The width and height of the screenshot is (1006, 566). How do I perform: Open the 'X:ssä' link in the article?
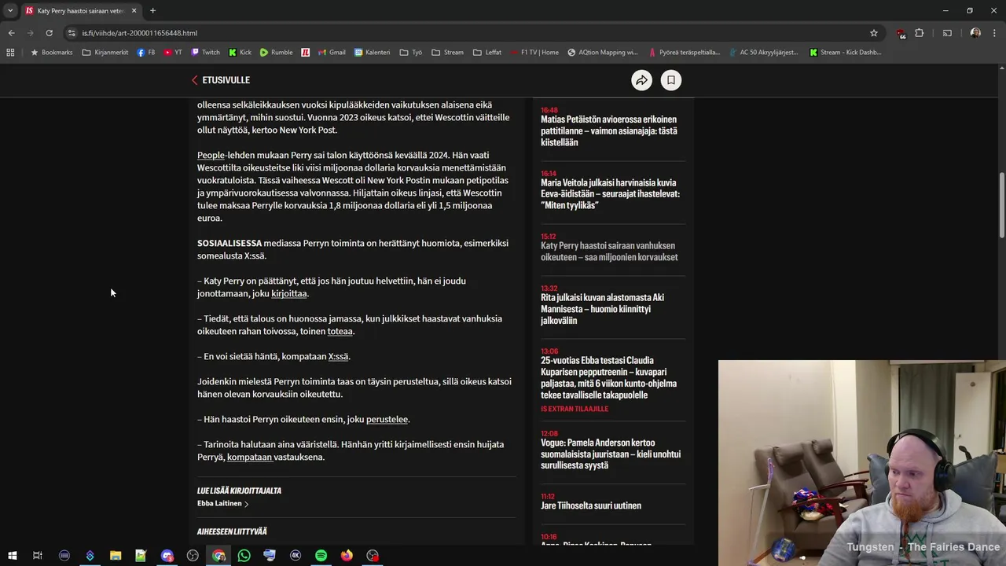(338, 357)
